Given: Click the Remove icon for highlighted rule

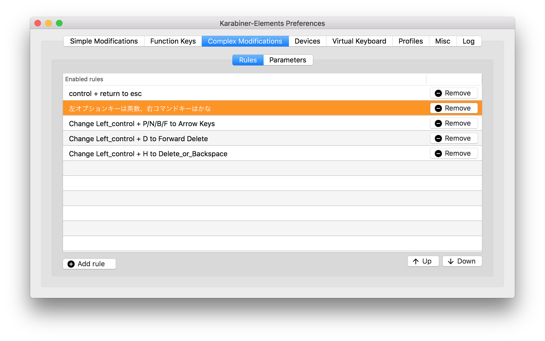Looking at the screenshot, I should pos(438,108).
